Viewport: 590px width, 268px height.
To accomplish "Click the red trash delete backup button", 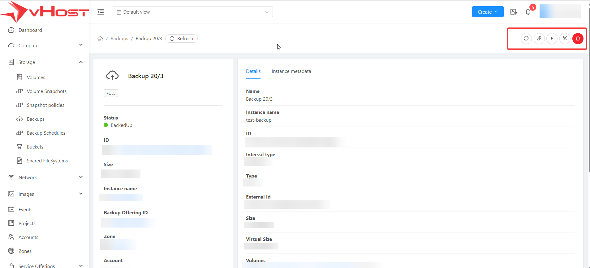I will pos(578,39).
